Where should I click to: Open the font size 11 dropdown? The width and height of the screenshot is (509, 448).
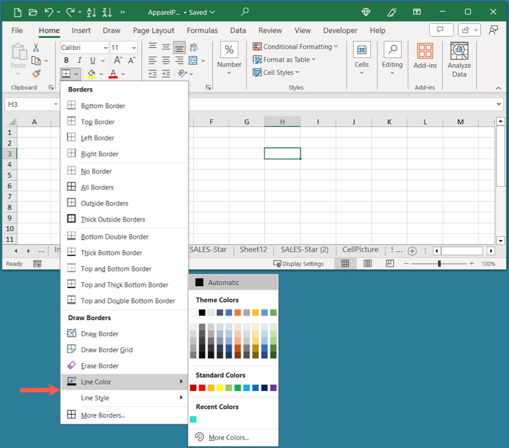[x=134, y=48]
